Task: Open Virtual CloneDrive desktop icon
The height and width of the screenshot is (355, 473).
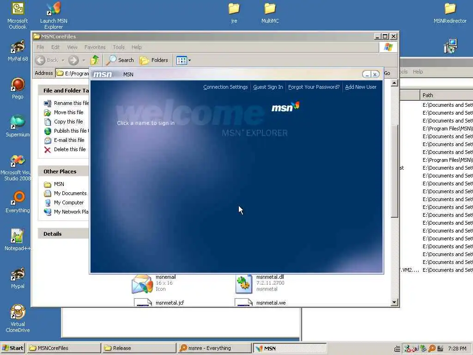Action: click(x=18, y=319)
